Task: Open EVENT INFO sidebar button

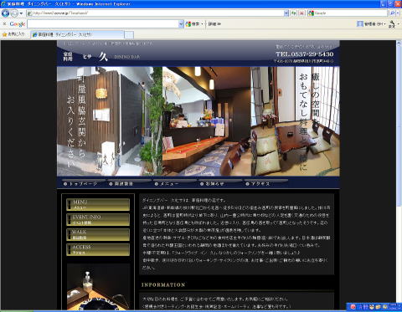Action: [98, 219]
